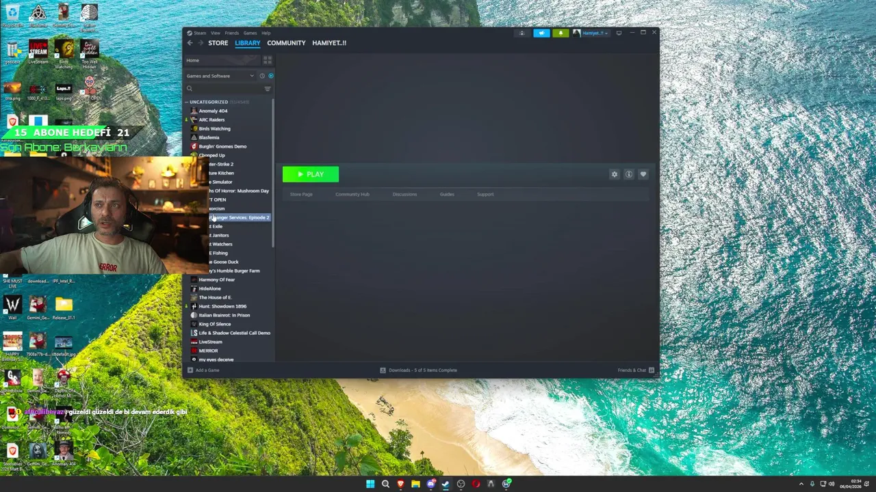Go back with the Steam back arrow
876x492 pixels.
(x=190, y=42)
